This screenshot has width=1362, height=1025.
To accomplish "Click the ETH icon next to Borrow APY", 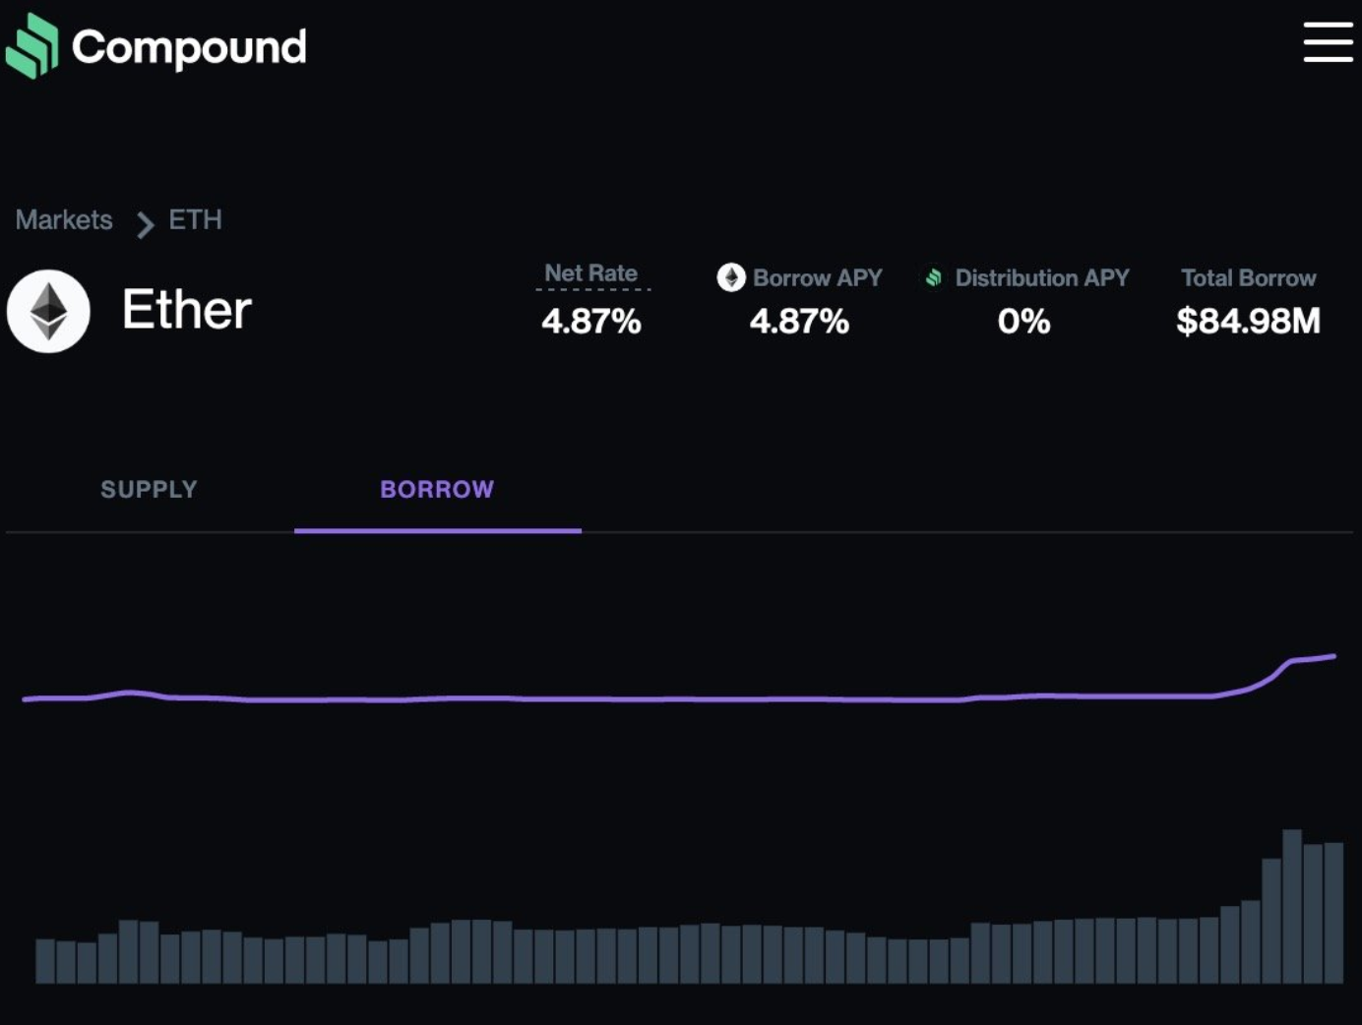I will tap(730, 277).
